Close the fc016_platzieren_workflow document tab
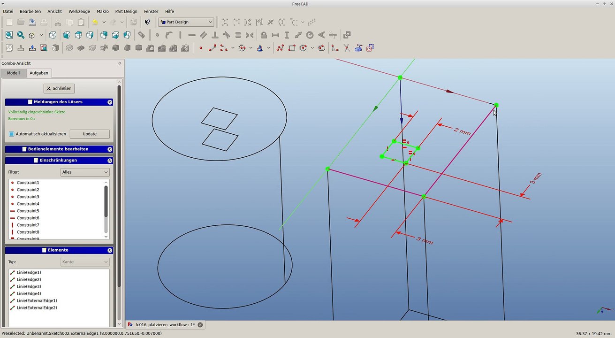The image size is (615, 338). click(x=200, y=325)
